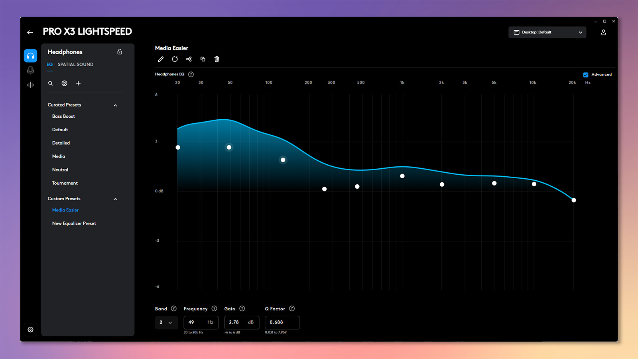
Task: Show help for Gain
Action: pyautogui.click(x=242, y=308)
